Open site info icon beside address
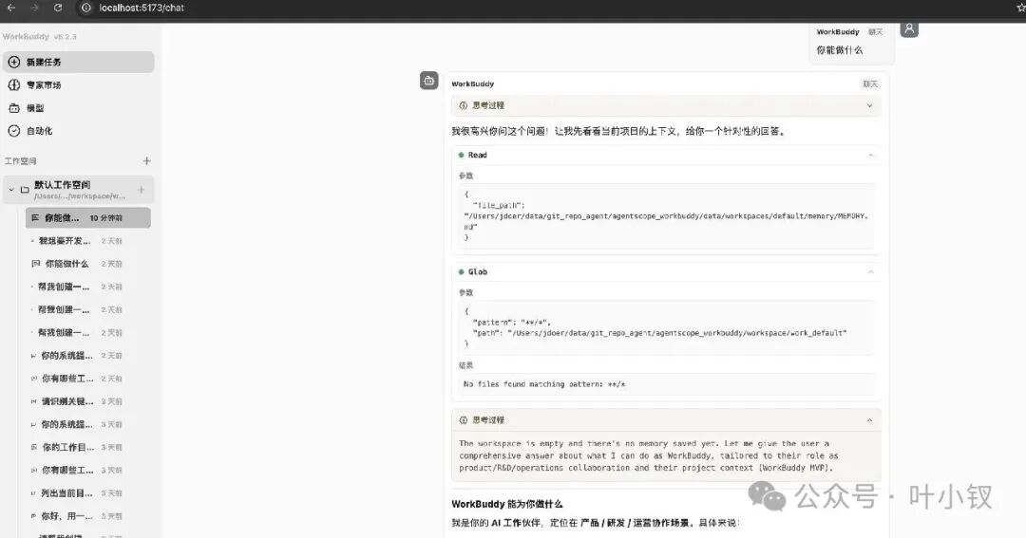This screenshot has height=538, width=1026. (85, 8)
